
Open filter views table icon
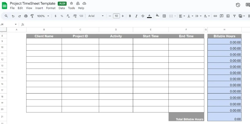(240, 16)
